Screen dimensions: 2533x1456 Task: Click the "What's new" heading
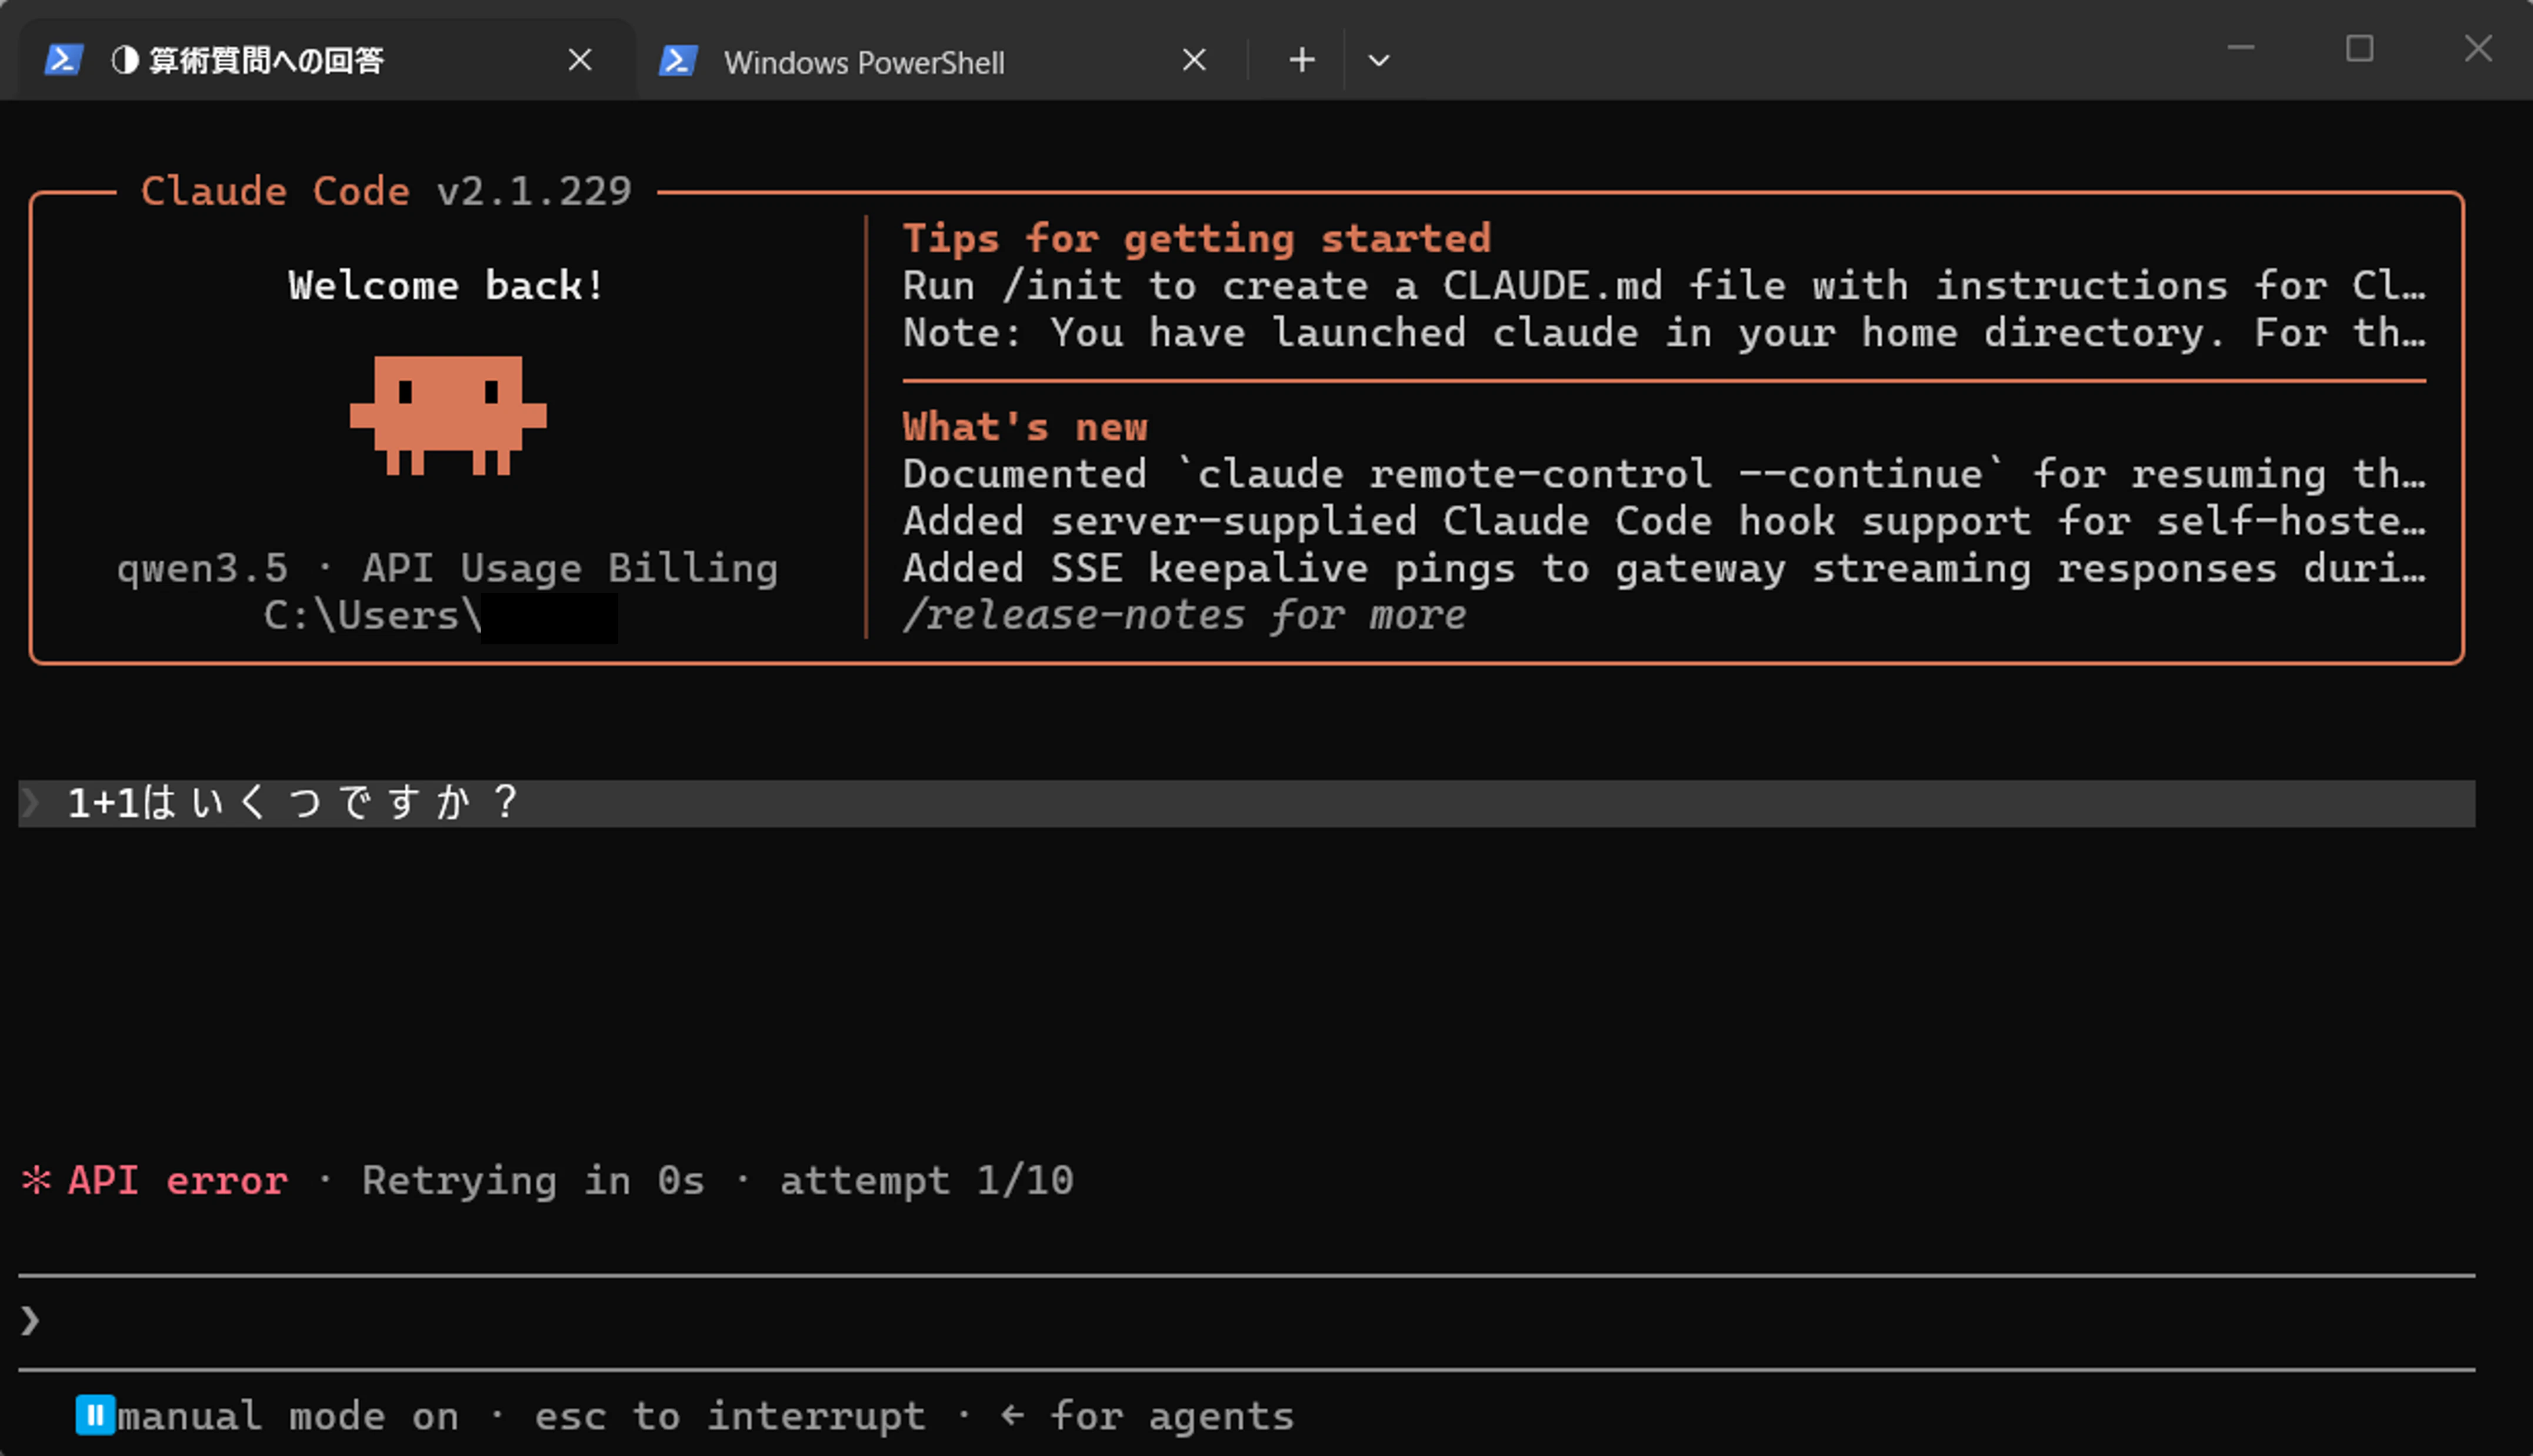click(x=1025, y=427)
